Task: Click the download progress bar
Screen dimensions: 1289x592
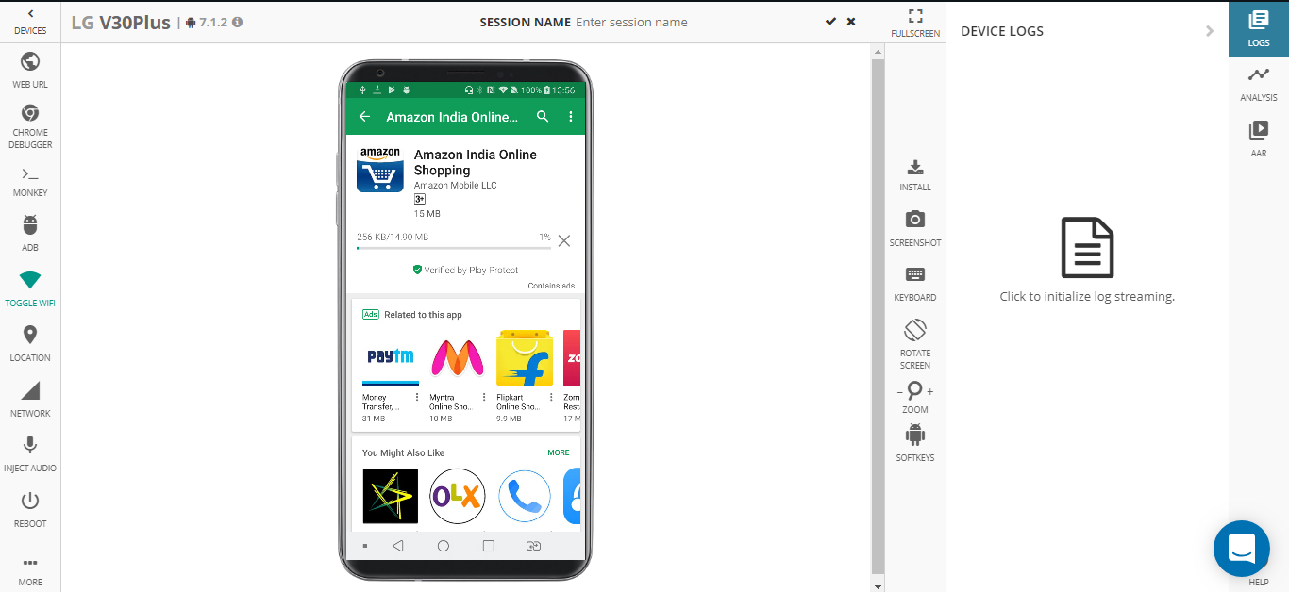Action: tap(454, 248)
